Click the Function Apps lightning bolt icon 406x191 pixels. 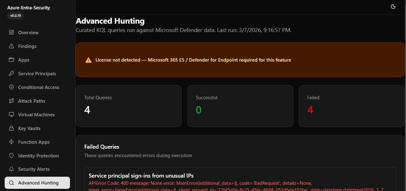pyautogui.click(x=12, y=142)
